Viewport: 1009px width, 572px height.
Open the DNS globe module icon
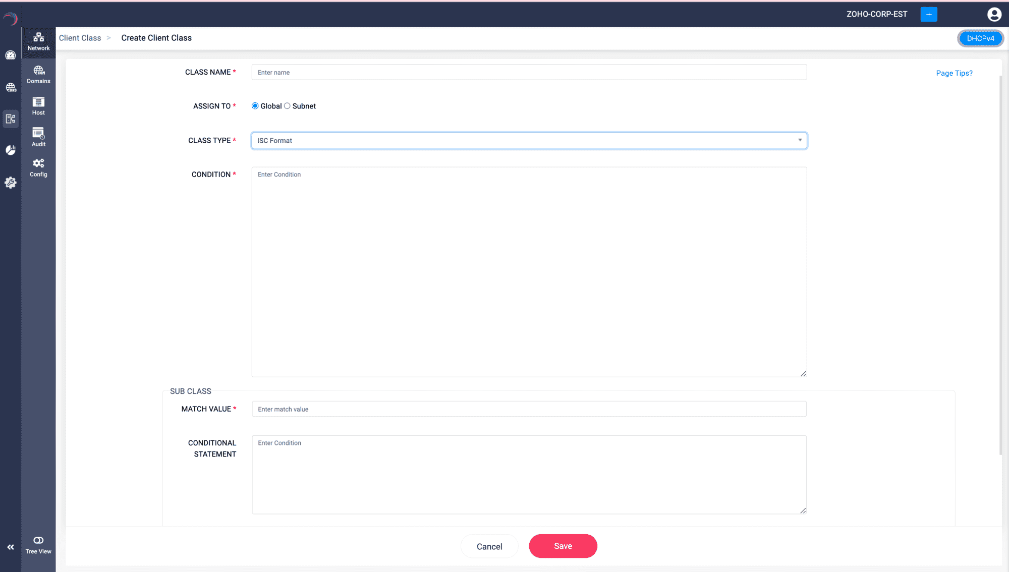point(11,87)
